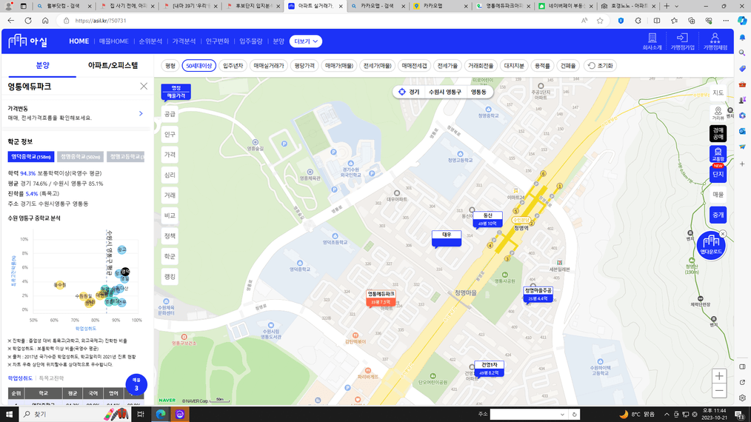Dismiss the app download badge
Image resolution: width=751 pixels, height=422 pixels.
click(723, 234)
